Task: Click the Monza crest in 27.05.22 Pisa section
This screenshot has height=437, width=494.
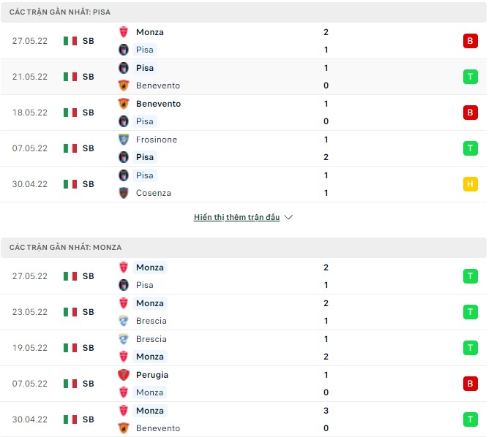Action: [124, 32]
